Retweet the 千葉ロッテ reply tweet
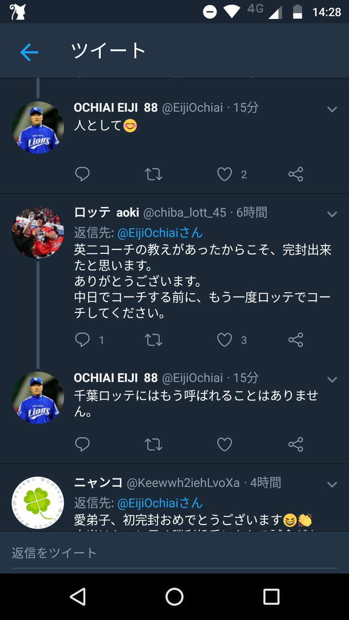Image resolution: width=349 pixels, height=620 pixels. [154, 444]
